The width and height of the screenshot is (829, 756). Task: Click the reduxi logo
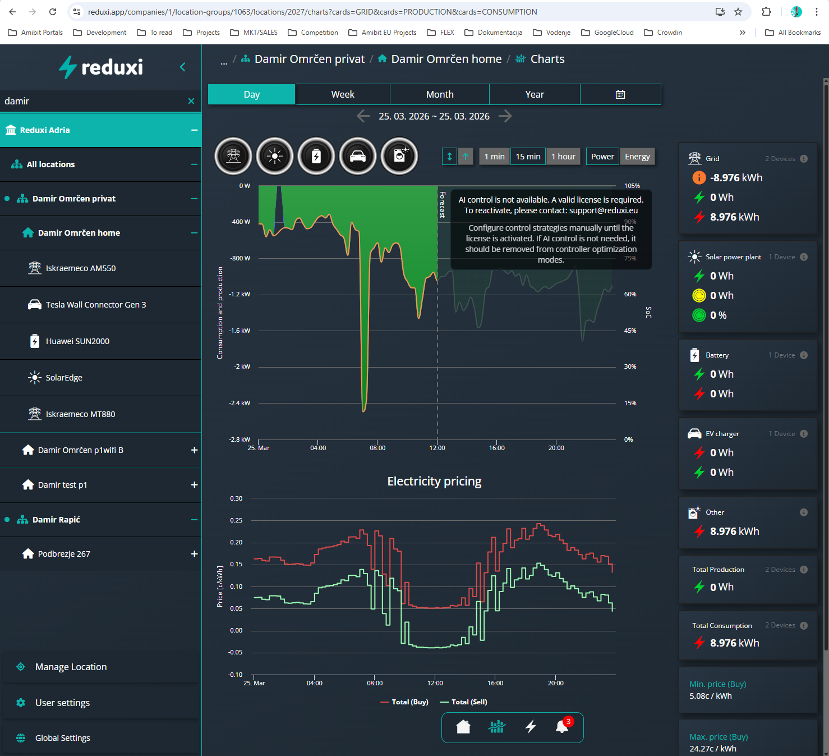[x=101, y=67]
